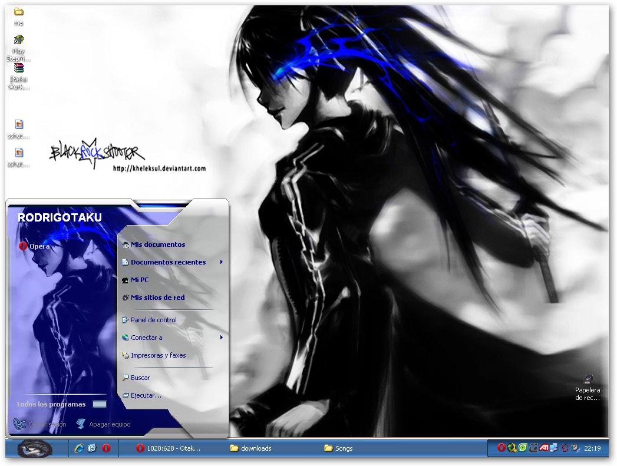Launch Opera from the Quick Launch bar
This screenshot has height=466, width=617.
106,448
